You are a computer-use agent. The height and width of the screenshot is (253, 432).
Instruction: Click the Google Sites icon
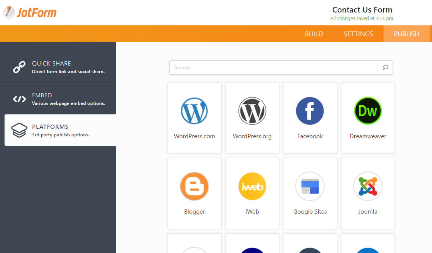pyautogui.click(x=310, y=186)
